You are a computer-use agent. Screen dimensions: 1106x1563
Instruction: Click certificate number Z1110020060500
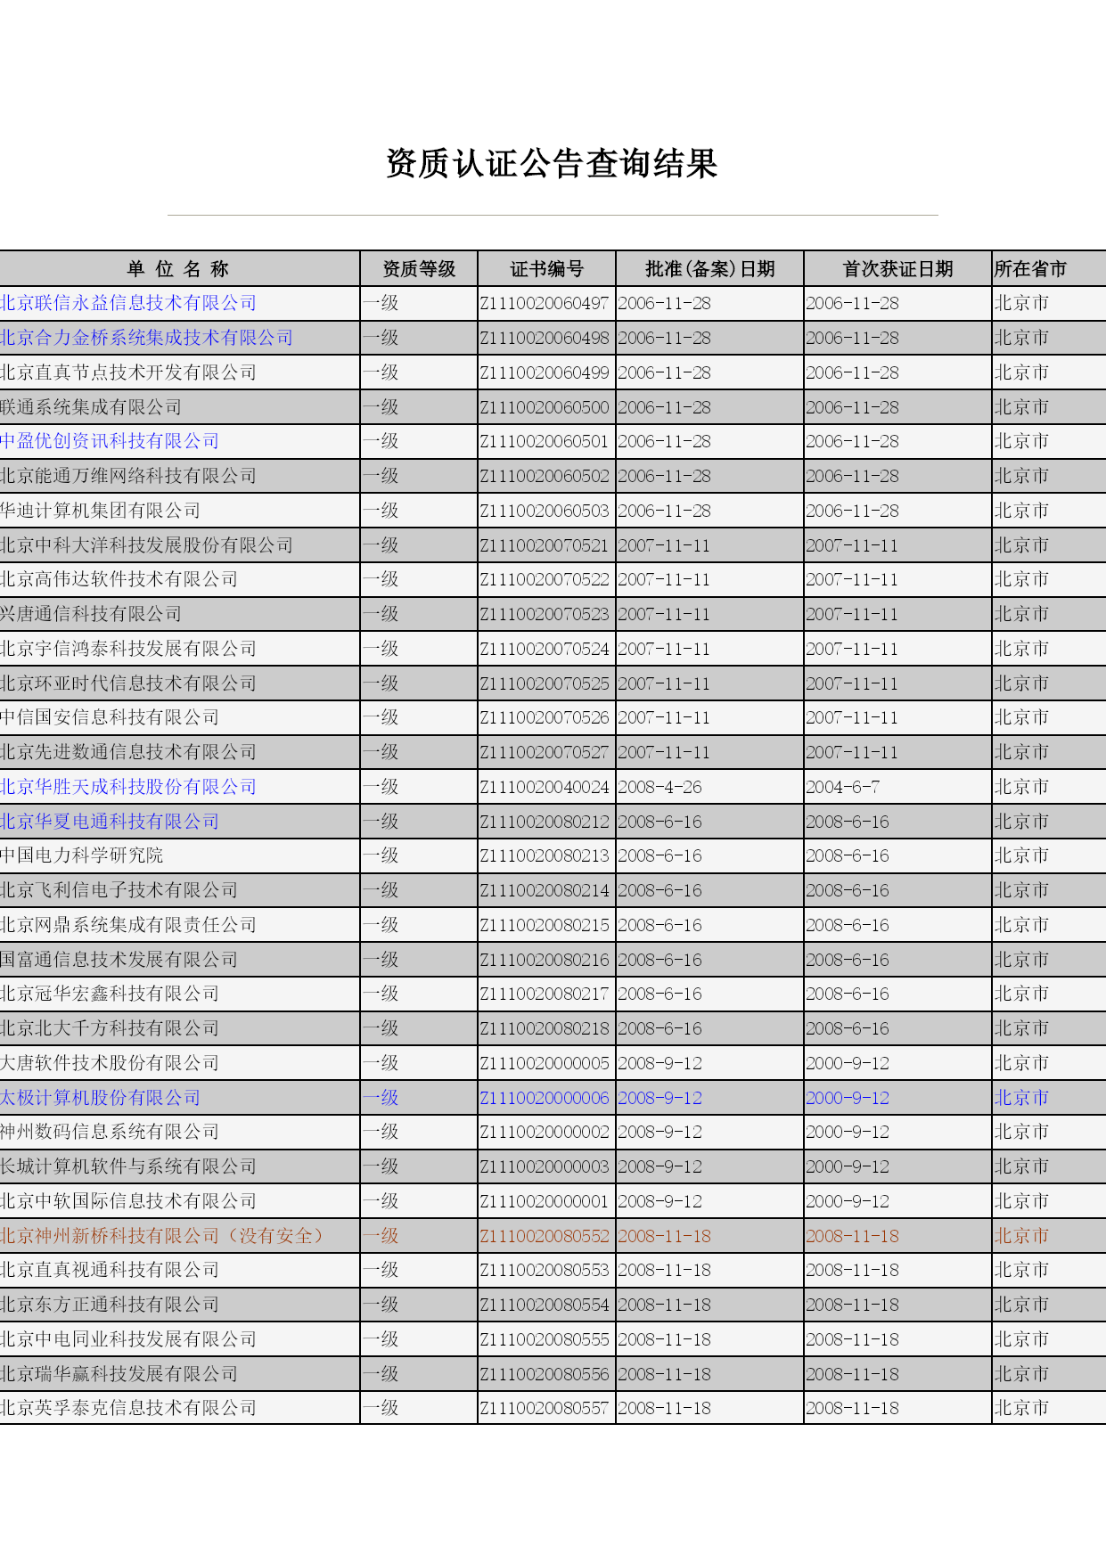point(545,407)
